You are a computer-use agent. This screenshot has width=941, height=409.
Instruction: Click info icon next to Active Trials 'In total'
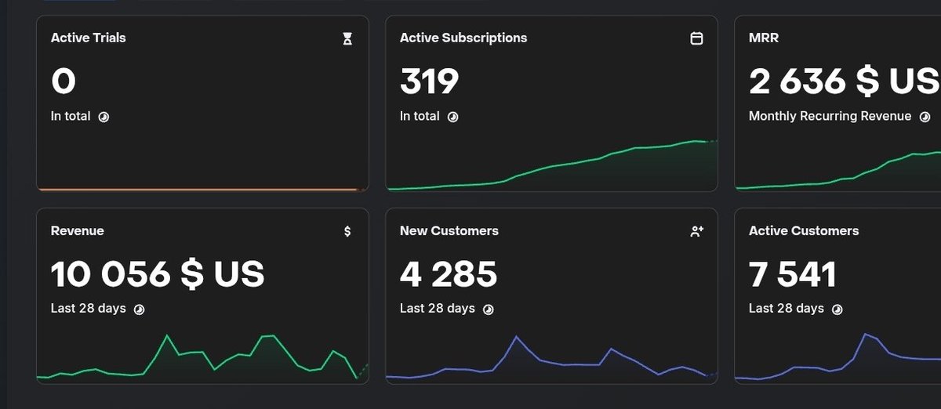point(104,117)
